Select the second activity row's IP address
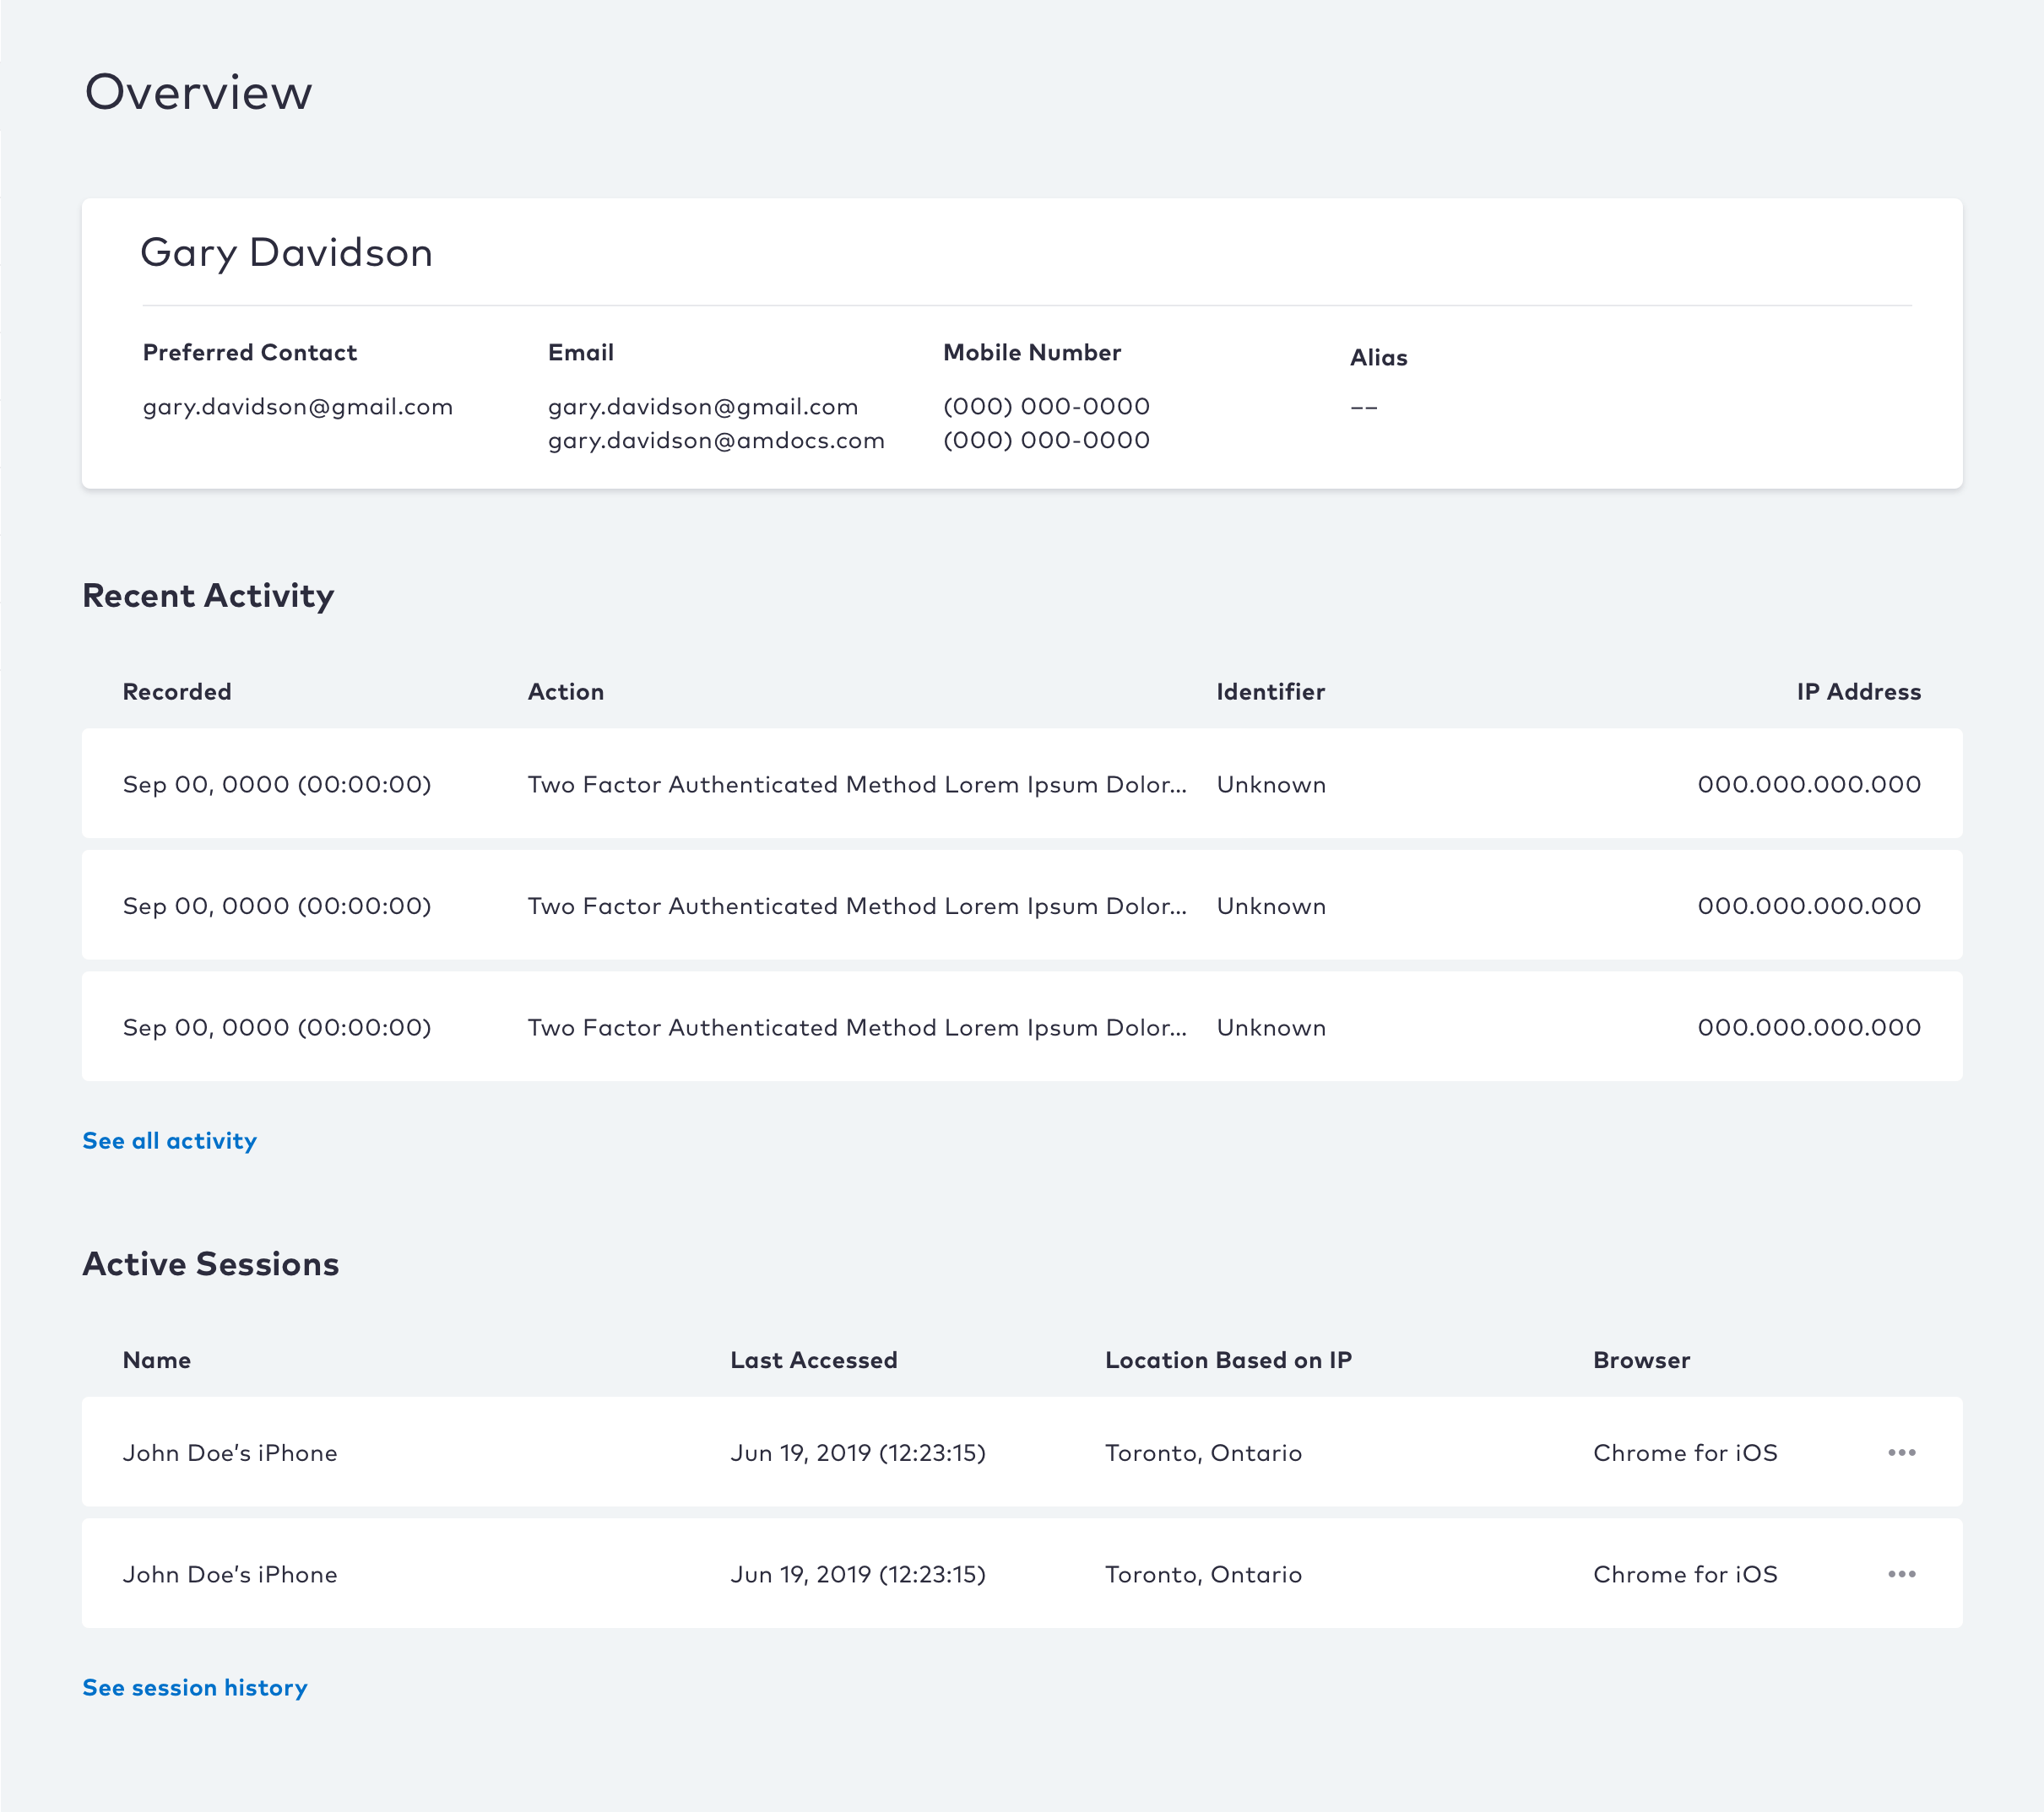The image size is (2044, 1812). click(1809, 906)
